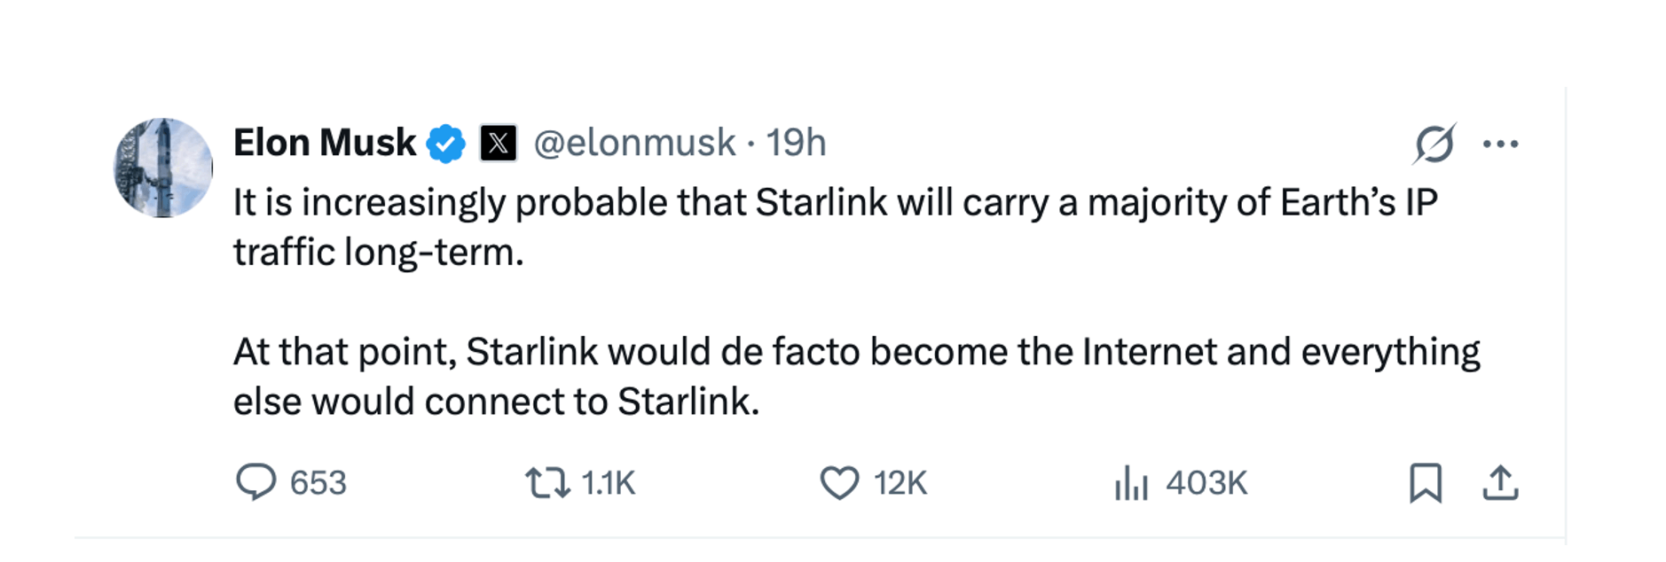Viewport: 1666px width, 562px height.
Task: Click the 403K views count
Action: [1206, 483]
